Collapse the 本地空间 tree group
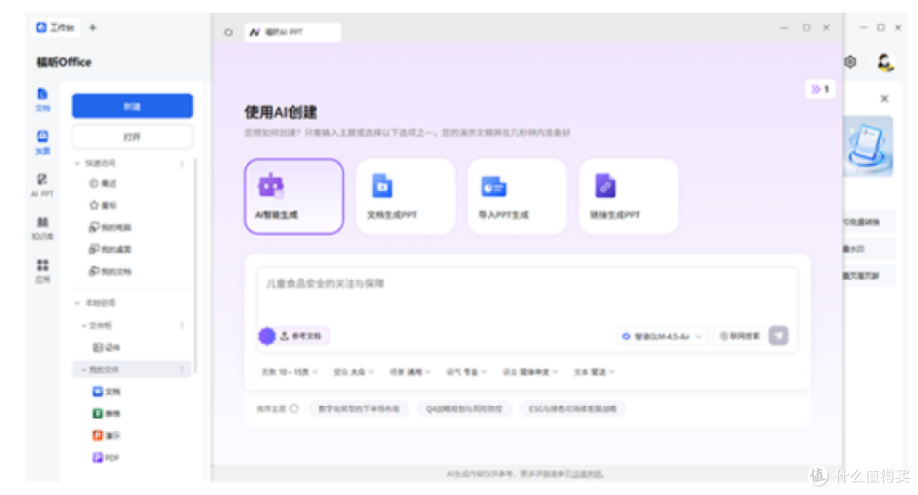918x495 pixels. point(77,303)
